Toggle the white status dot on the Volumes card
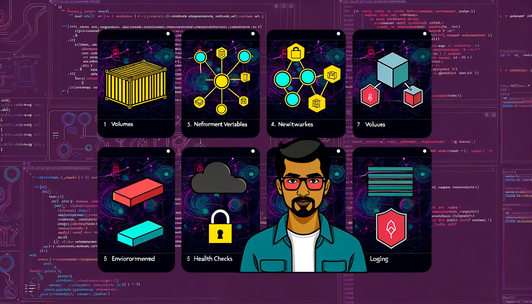 [167, 34]
